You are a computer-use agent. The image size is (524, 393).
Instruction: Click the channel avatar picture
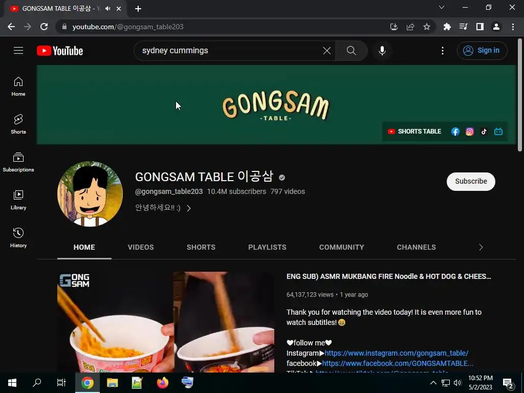tap(90, 194)
